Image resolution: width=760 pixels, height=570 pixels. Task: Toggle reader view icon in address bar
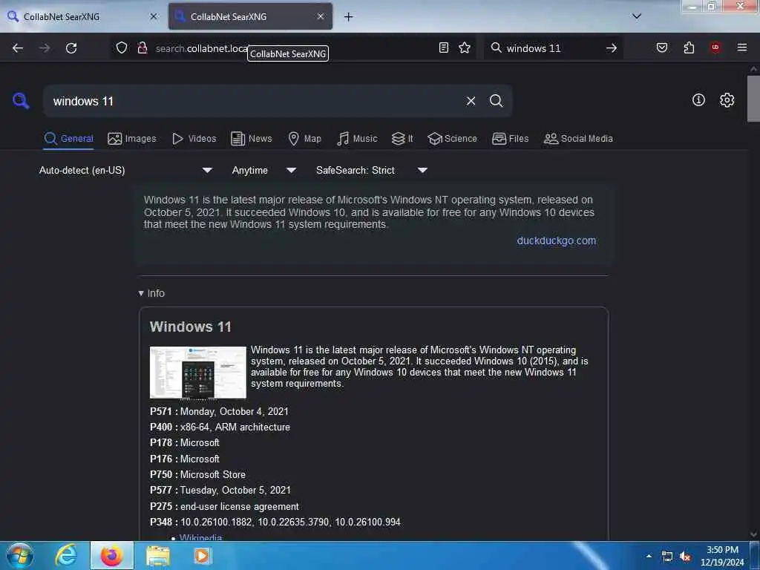click(444, 47)
